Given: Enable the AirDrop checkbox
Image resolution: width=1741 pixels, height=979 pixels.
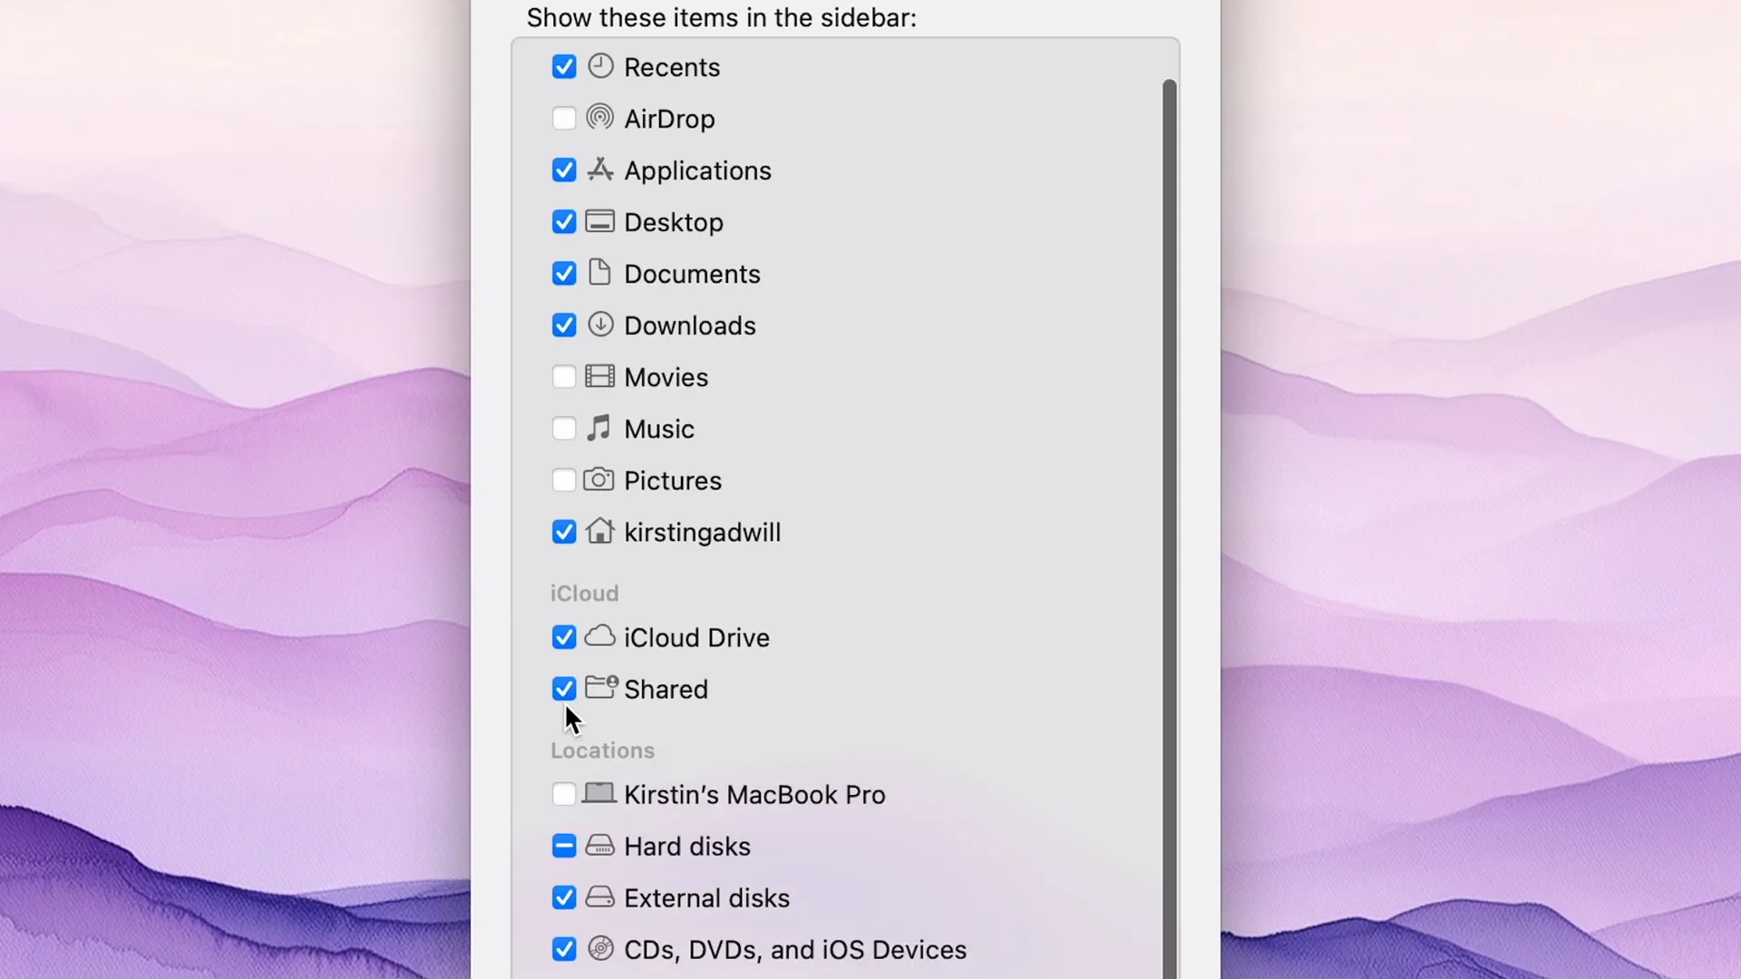Looking at the screenshot, I should coord(564,119).
